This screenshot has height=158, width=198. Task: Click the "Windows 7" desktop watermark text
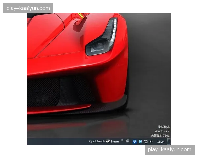[x=162, y=131]
